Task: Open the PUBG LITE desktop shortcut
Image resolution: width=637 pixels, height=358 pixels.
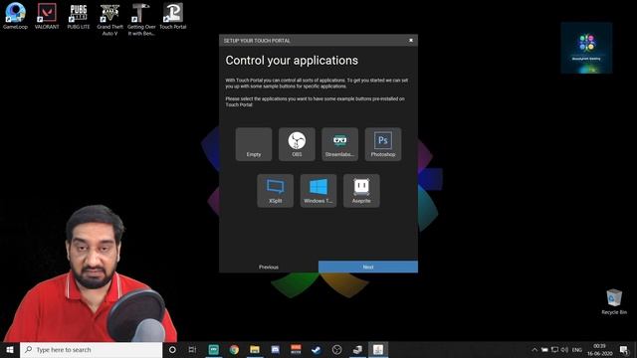Action: pos(79,16)
